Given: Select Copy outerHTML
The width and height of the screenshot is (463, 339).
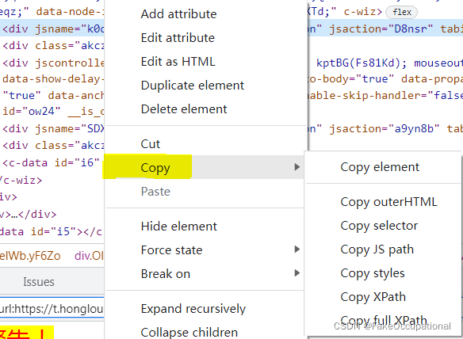Looking at the screenshot, I should (x=388, y=202).
